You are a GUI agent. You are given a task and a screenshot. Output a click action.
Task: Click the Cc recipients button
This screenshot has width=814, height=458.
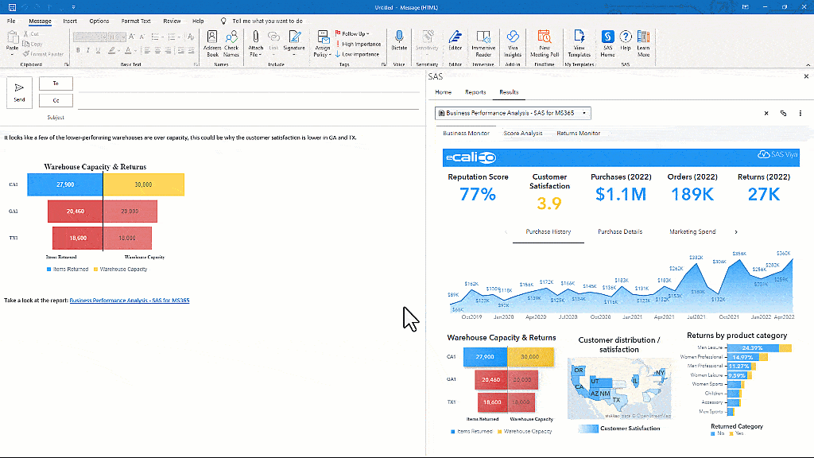tap(56, 101)
